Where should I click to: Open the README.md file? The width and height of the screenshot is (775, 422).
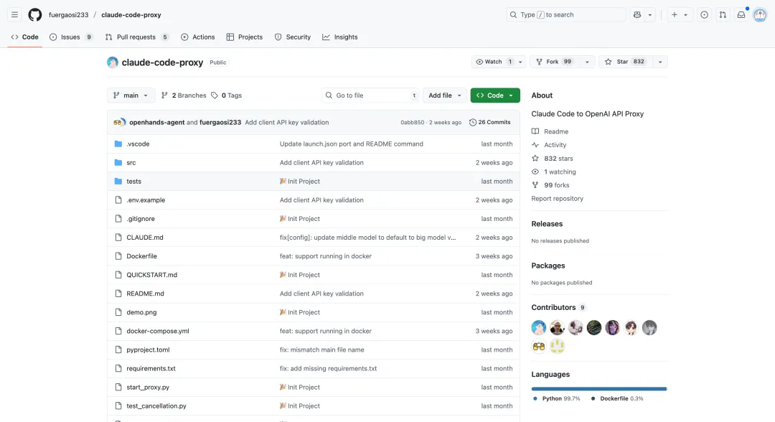click(145, 294)
